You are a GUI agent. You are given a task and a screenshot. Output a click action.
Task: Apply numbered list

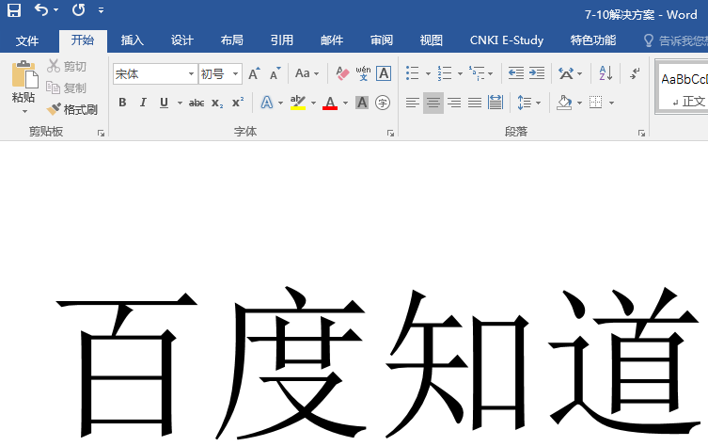tap(445, 73)
